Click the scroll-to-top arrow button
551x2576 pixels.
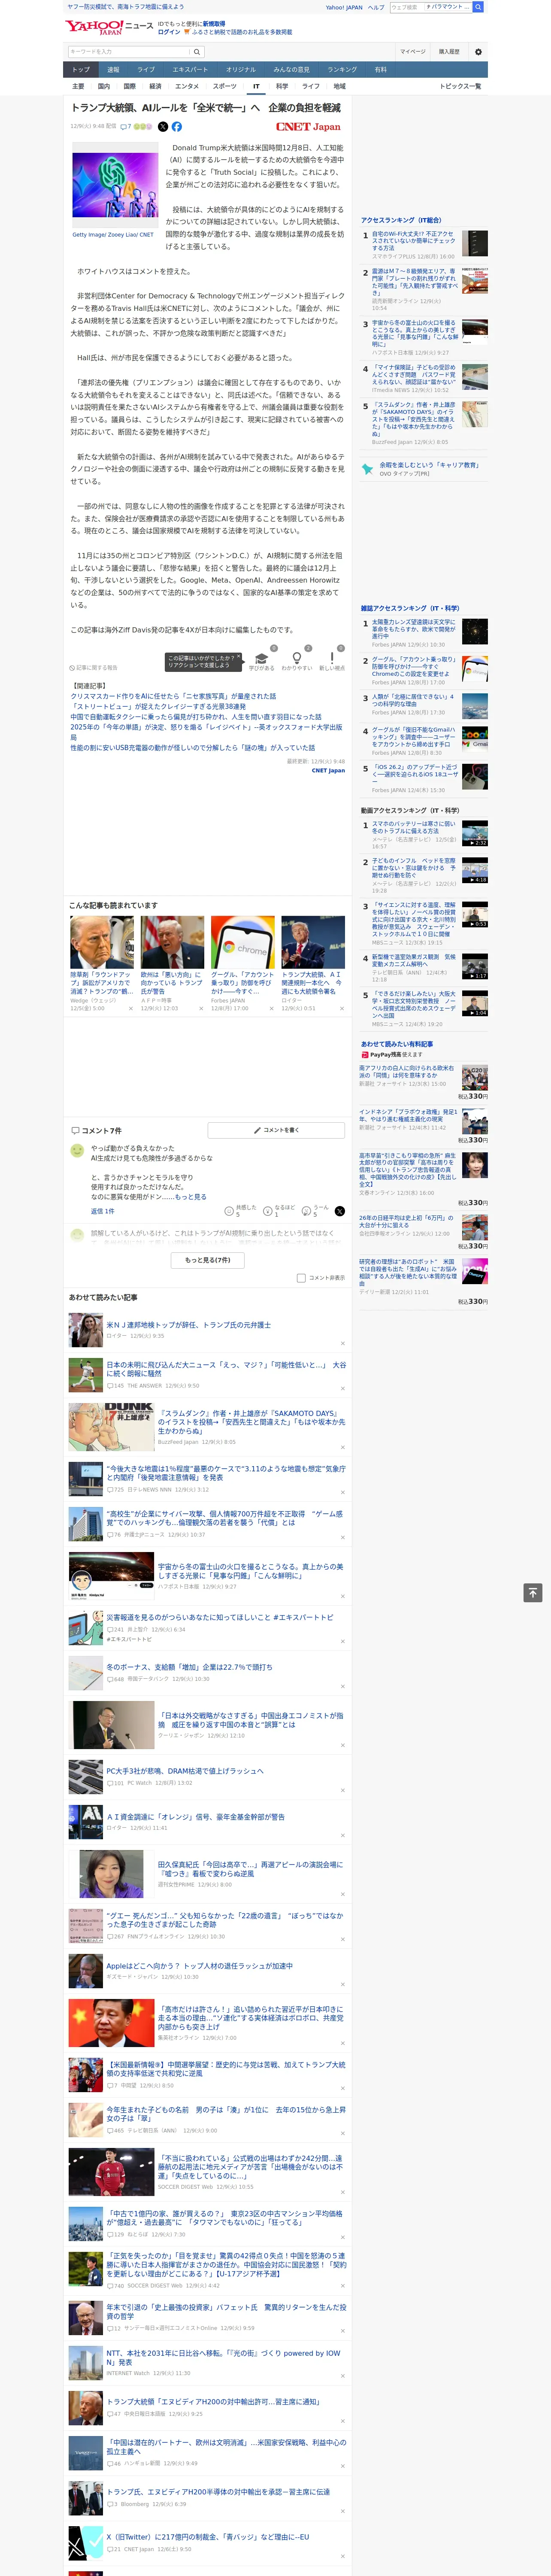[533, 1592]
